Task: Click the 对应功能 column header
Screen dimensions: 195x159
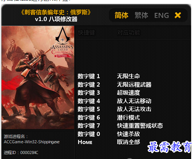Action: pos(128,33)
